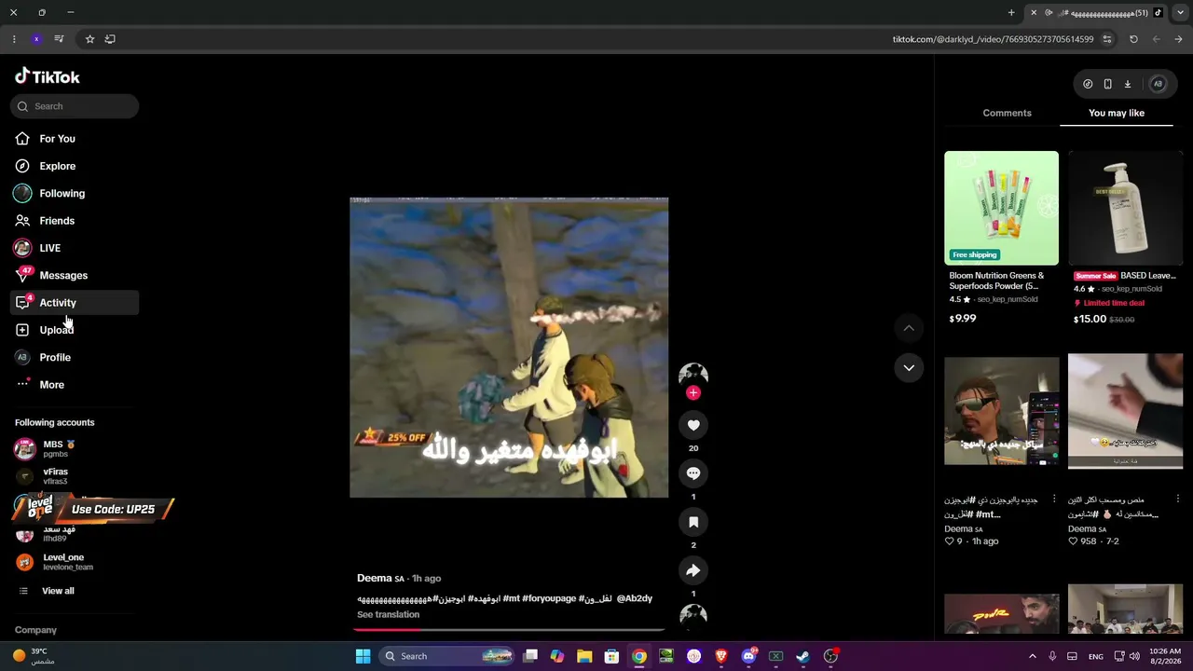Click the video player to pause
This screenshot has height=671, width=1193.
(509, 348)
